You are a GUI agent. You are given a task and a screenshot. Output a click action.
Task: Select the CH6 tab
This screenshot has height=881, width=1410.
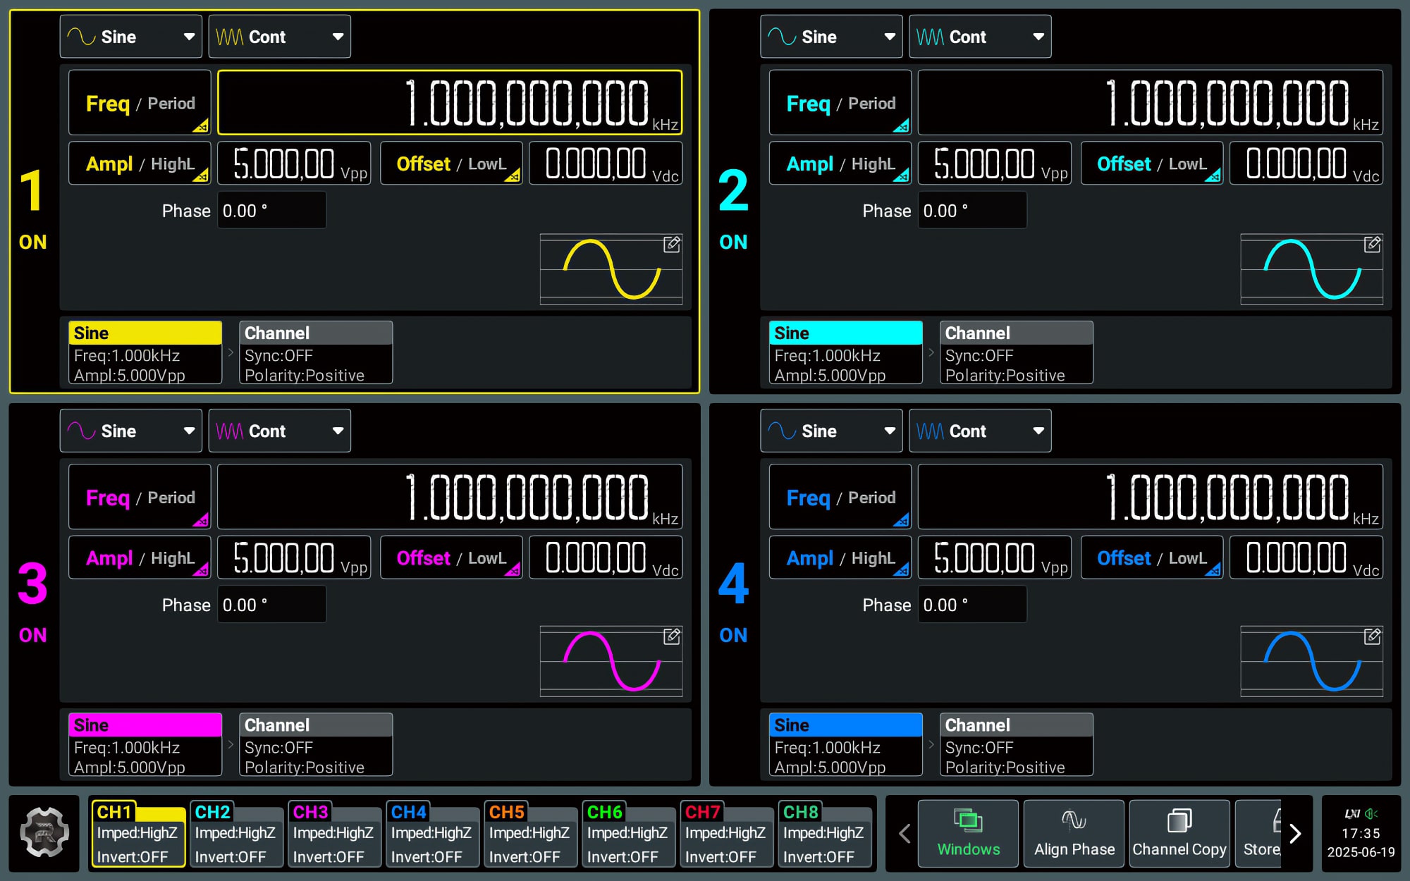(628, 834)
